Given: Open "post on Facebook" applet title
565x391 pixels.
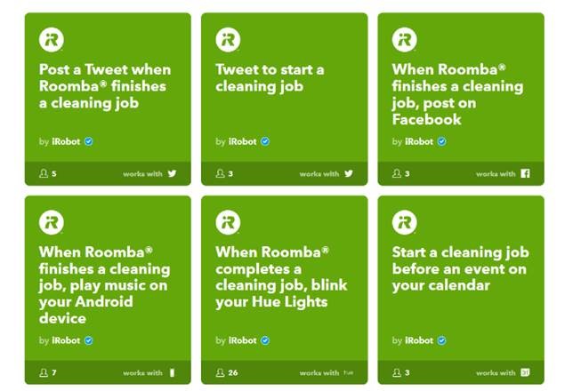Looking at the screenshot, I should (x=457, y=94).
